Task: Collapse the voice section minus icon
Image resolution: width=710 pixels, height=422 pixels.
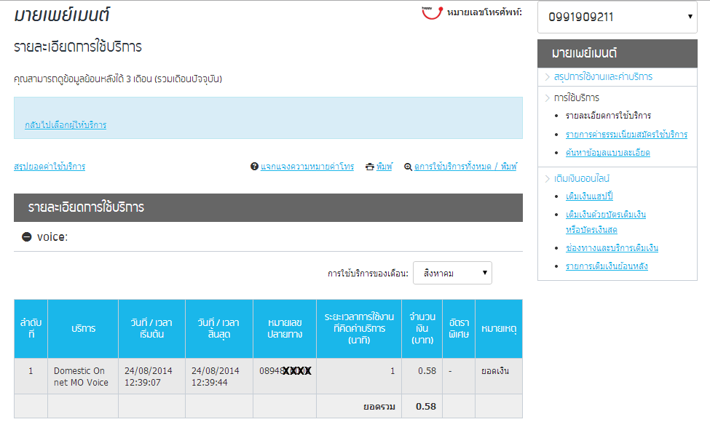Action: coord(27,237)
